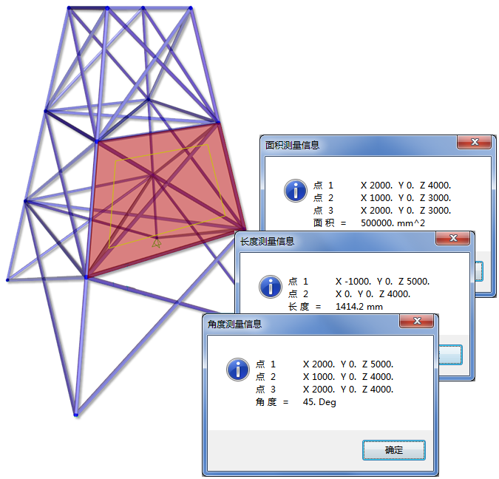Click the 面积 = 500000. mm^2 result text
The image size is (499, 479).
[x=369, y=222]
